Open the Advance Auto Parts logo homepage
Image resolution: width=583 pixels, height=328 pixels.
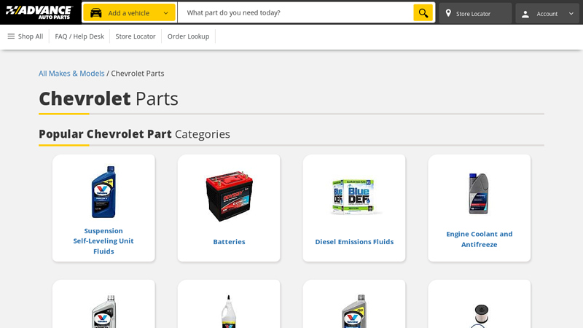click(39, 12)
